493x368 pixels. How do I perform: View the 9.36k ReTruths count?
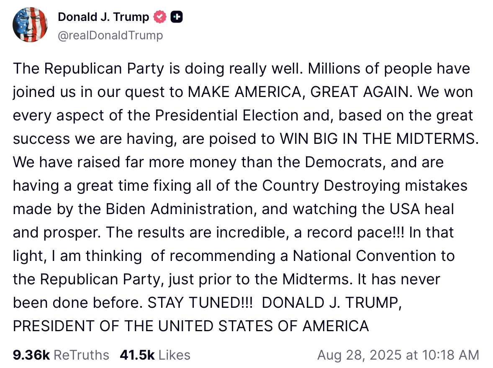pos(31,355)
